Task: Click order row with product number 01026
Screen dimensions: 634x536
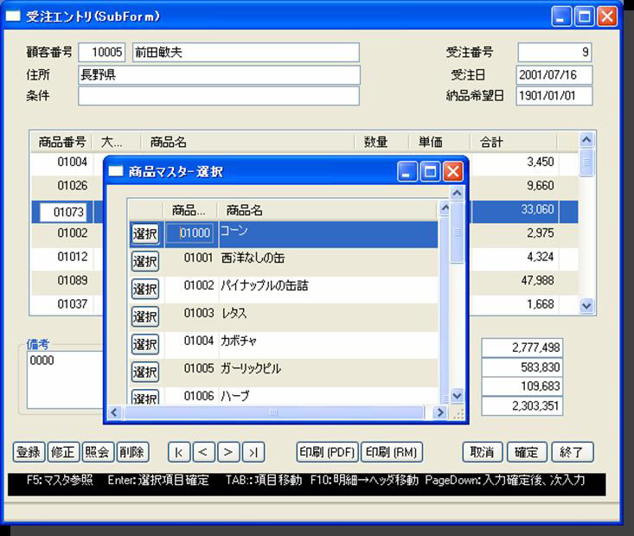Action: (x=67, y=186)
